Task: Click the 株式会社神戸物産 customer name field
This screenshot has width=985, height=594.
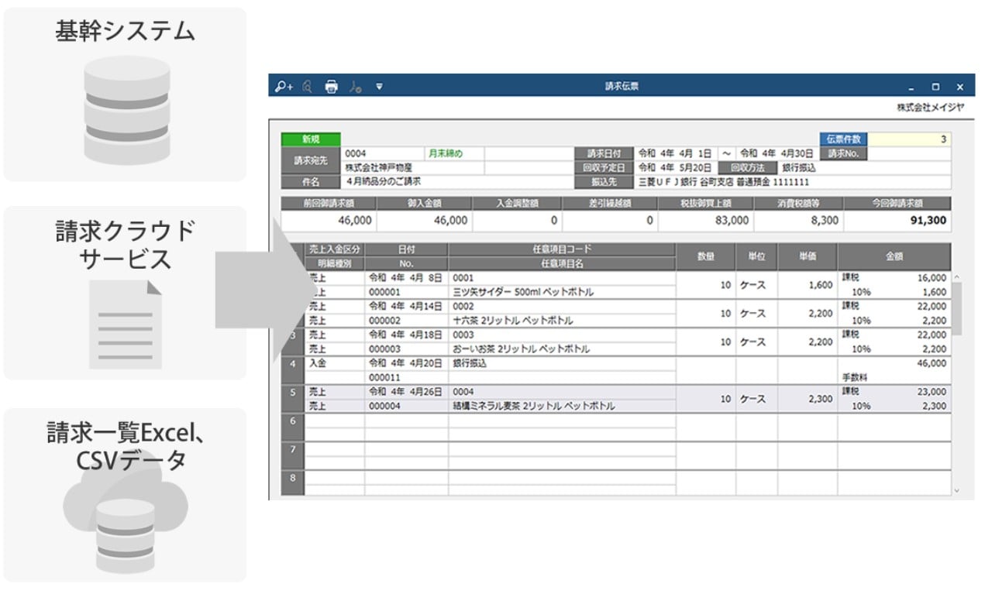Action: [413, 167]
